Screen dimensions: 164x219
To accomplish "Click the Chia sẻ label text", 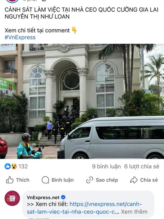I will coord(149,180).
